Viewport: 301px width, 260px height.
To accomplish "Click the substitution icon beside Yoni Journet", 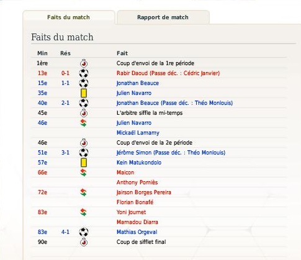I will click(84, 212).
